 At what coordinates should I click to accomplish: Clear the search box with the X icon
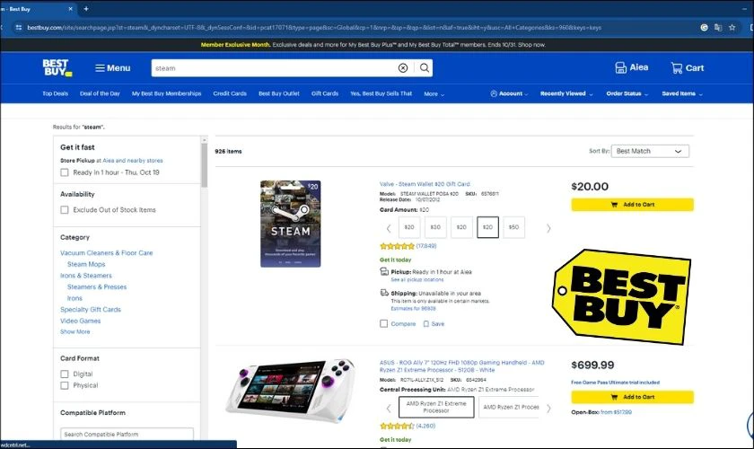coord(403,68)
